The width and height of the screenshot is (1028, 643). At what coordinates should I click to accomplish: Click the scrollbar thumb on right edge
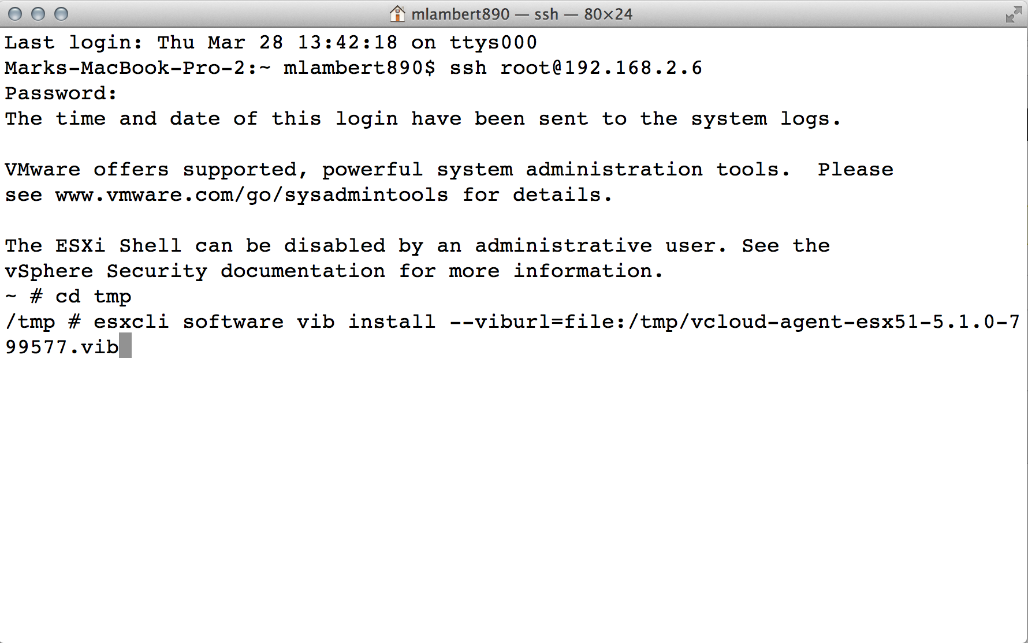(x=1026, y=124)
